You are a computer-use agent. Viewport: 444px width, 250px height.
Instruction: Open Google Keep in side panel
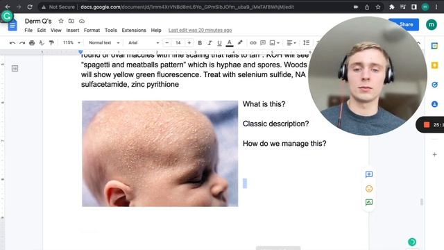pos(435,65)
